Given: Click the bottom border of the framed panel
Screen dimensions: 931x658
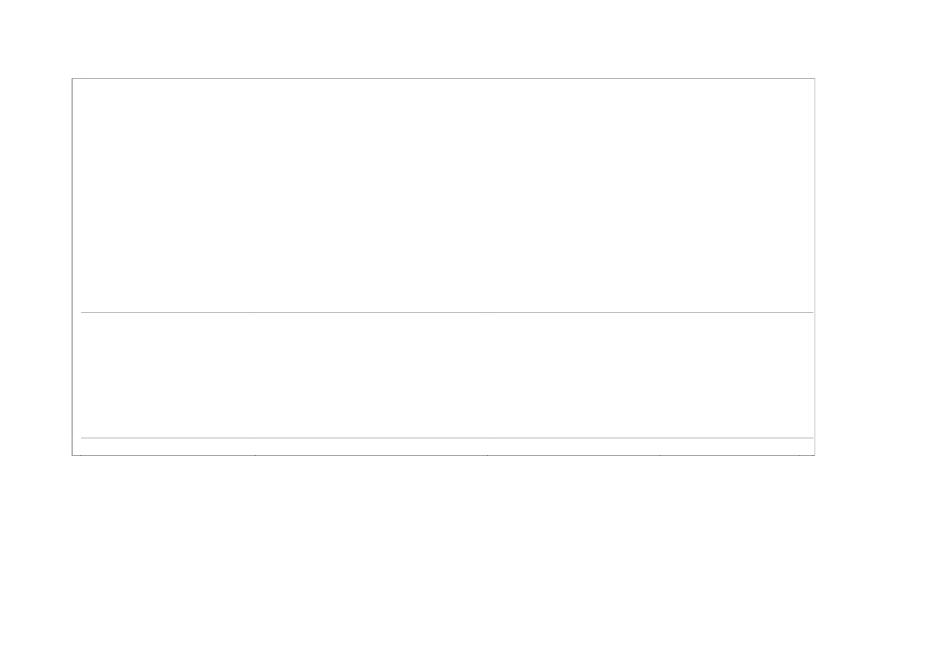Looking at the screenshot, I should coord(374,455).
